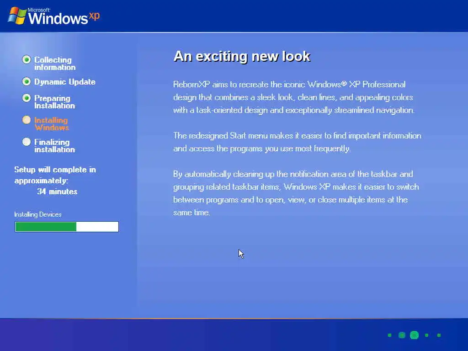Image resolution: width=468 pixels, height=351 pixels.
Task: Click the '34 minutes' time estimate
Action: click(57, 191)
